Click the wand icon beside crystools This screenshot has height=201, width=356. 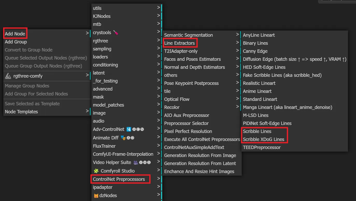[x=116, y=32]
